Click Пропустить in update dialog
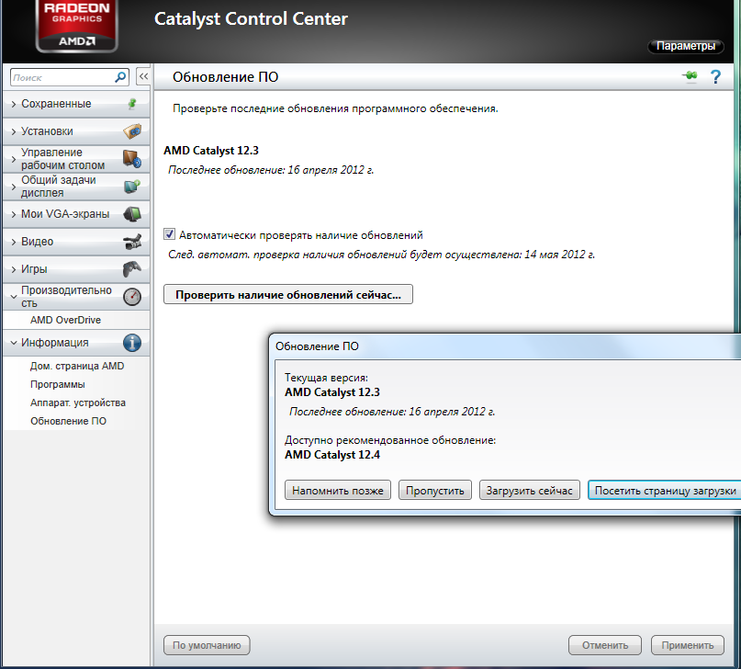Viewport: 741px width, 669px height. [435, 491]
